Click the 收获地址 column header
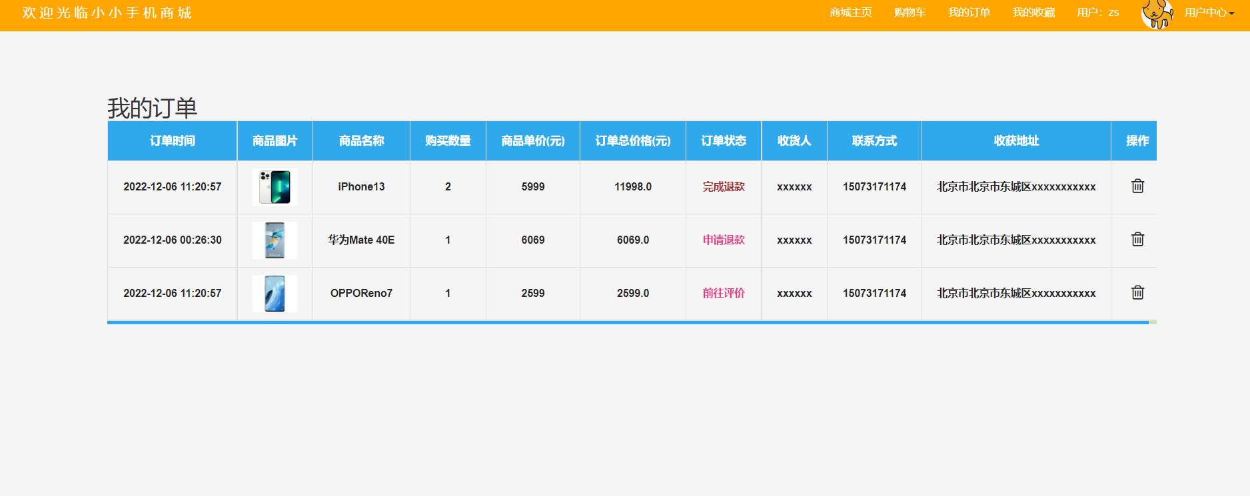The height and width of the screenshot is (496, 1250). pos(1016,140)
